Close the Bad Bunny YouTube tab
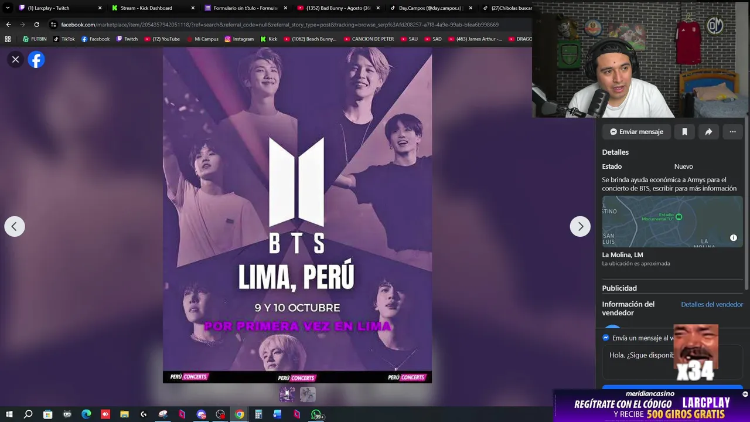750x422 pixels. 378,8
